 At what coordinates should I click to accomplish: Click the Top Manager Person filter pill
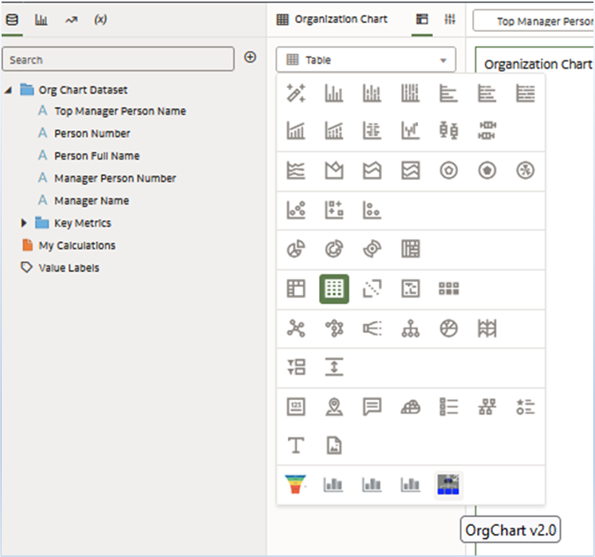tap(533, 22)
